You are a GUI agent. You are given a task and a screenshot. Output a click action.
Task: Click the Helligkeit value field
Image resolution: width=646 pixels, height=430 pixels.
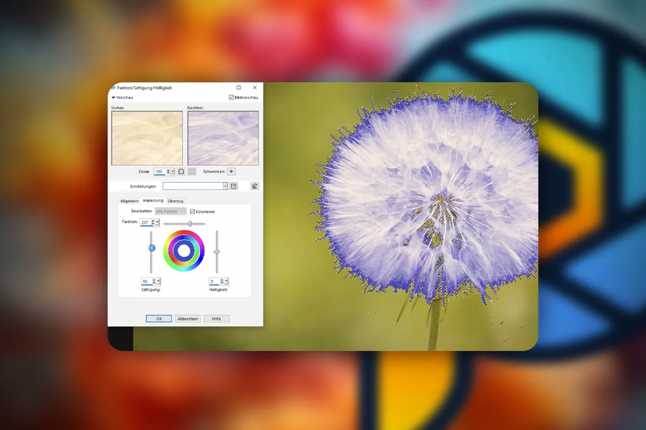point(214,281)
